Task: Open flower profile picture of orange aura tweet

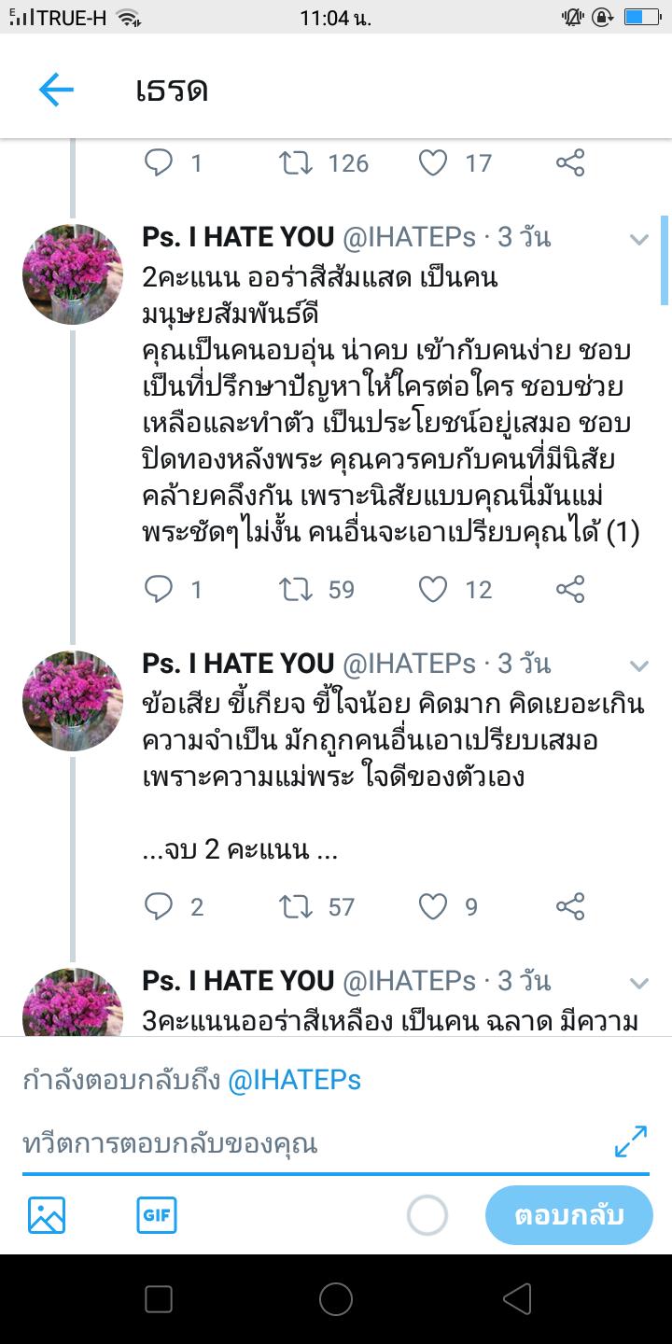Action: 73,274
